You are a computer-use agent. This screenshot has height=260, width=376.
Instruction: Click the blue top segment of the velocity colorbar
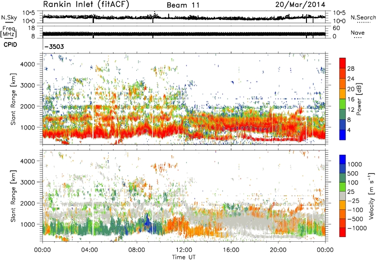[x=343, y=160]
